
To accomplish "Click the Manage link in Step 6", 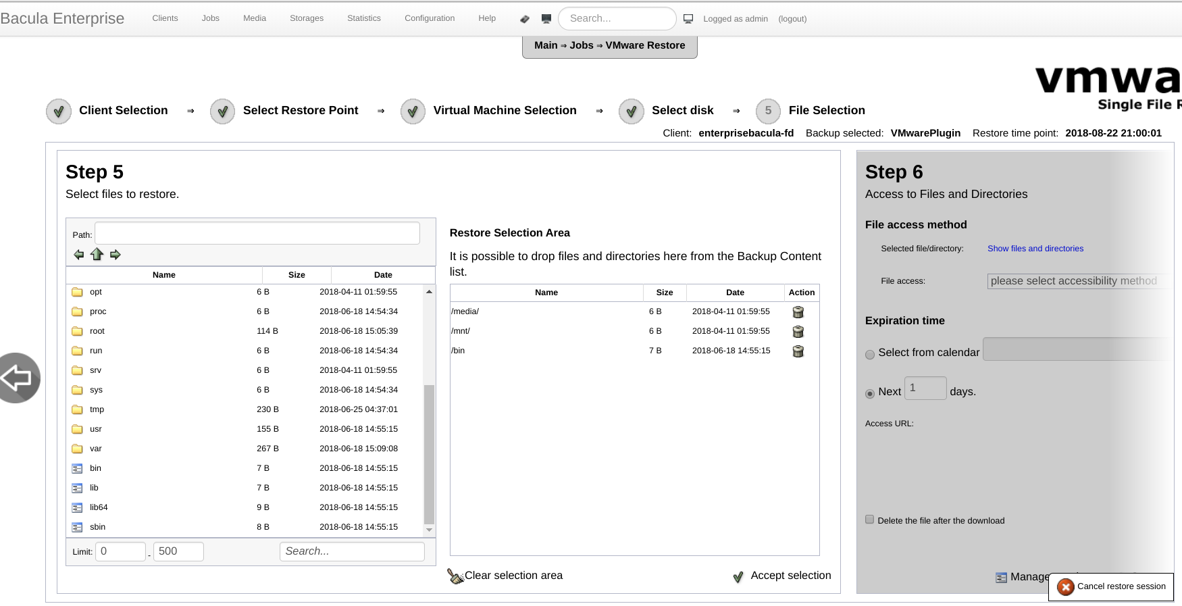I will [1029, 577].
